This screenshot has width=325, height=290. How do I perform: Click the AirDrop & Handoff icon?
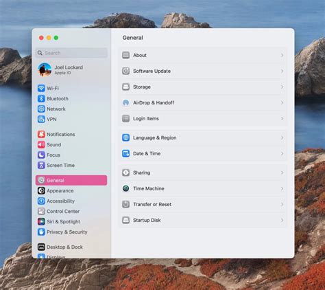click(x=125, y=102)
